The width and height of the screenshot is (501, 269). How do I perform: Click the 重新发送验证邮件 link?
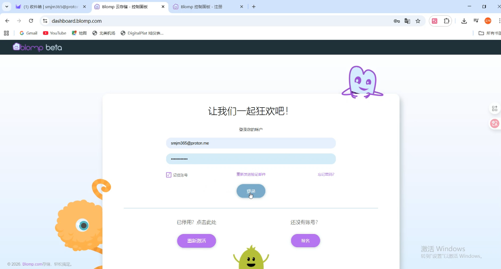[251, 174]
